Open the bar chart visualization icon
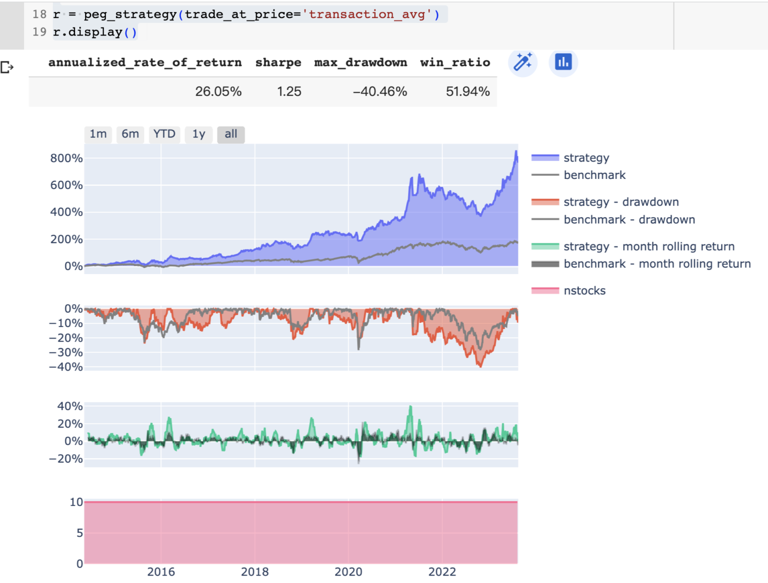The height and width of the screenshot is (583, 768). point(563,62)
